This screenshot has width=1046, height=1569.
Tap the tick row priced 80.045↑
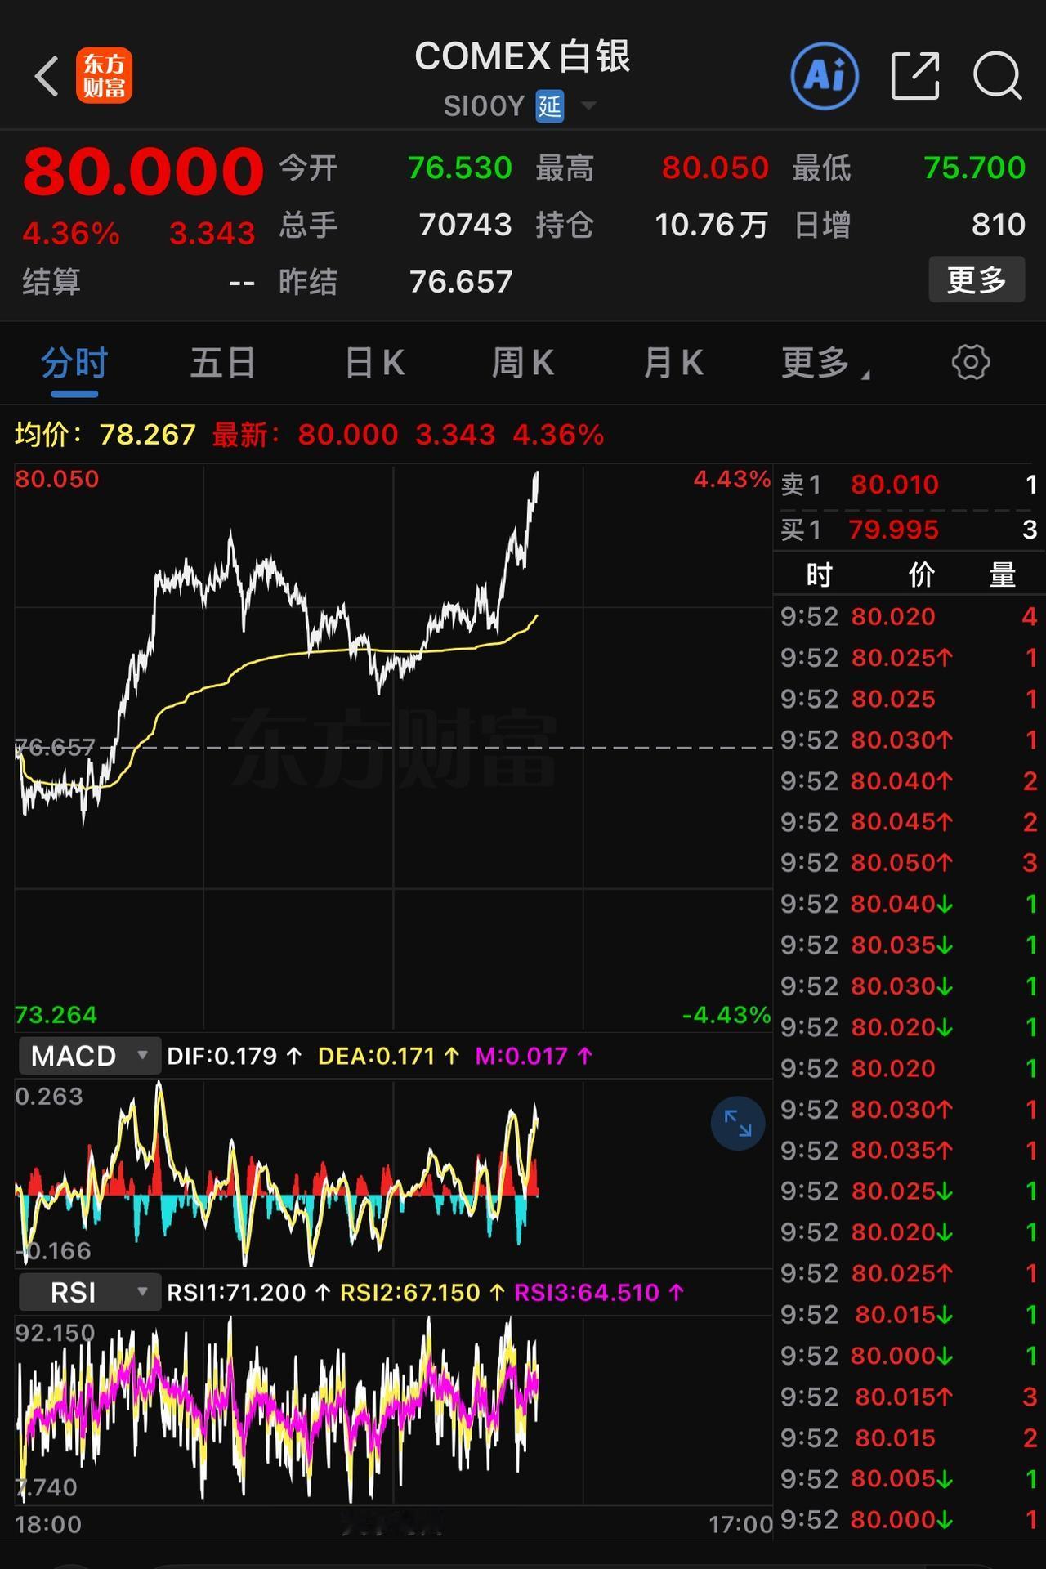pos(909,822)
